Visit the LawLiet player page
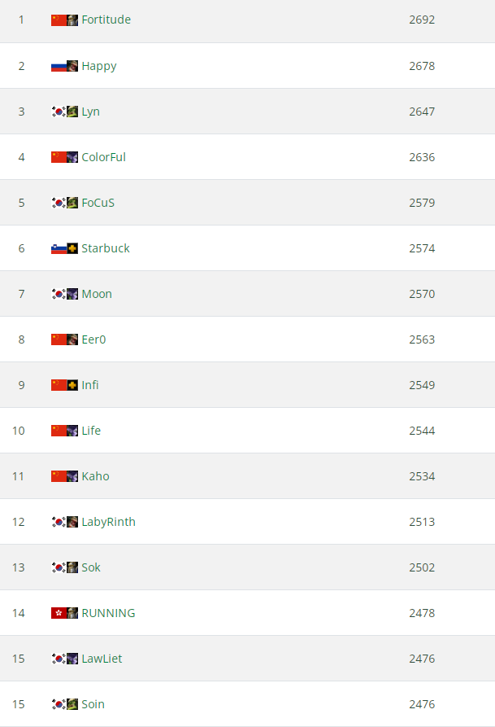 (102, 659)
